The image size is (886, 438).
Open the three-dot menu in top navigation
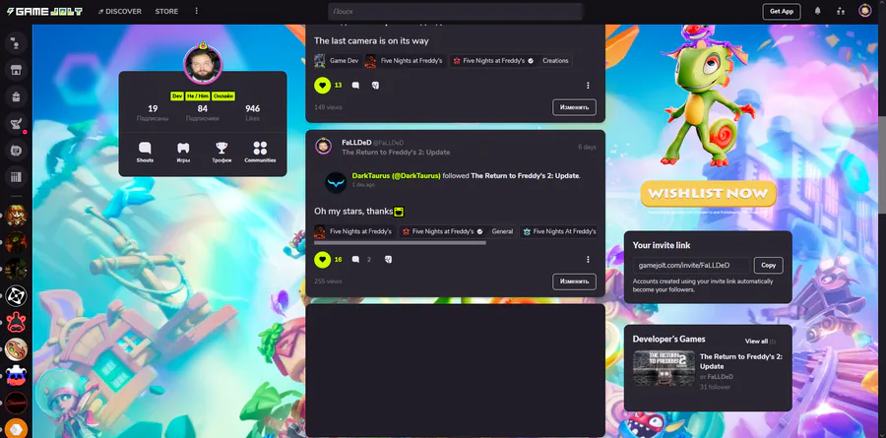pos(196,11)
